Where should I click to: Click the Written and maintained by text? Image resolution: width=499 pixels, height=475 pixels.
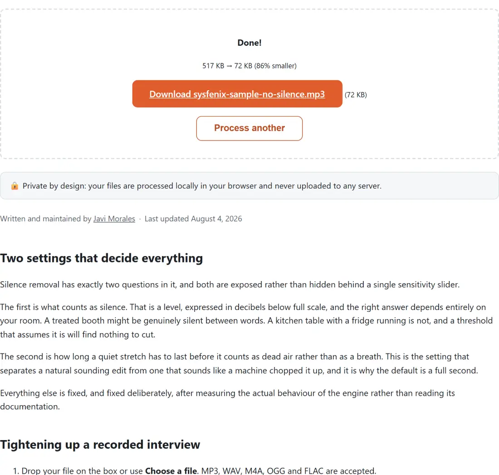point(45,219)
